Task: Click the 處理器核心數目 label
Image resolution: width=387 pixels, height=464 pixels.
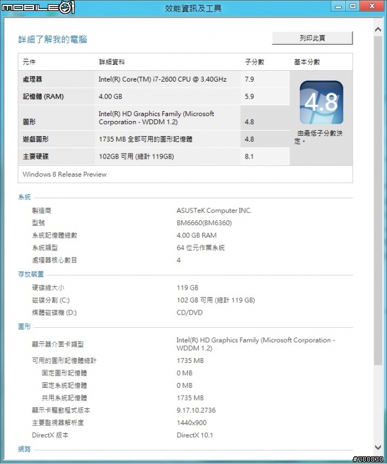Action: 54,260
